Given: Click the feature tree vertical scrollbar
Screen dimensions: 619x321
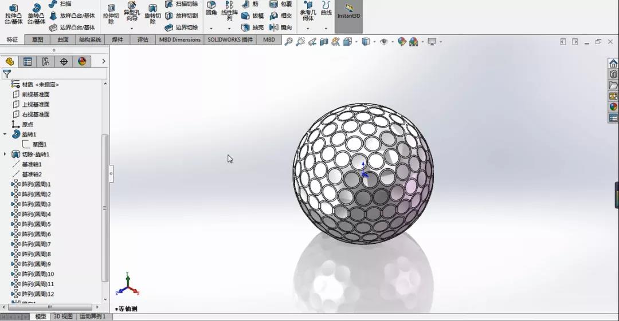Looking at the screenshot, I should [x=105, y=208].
